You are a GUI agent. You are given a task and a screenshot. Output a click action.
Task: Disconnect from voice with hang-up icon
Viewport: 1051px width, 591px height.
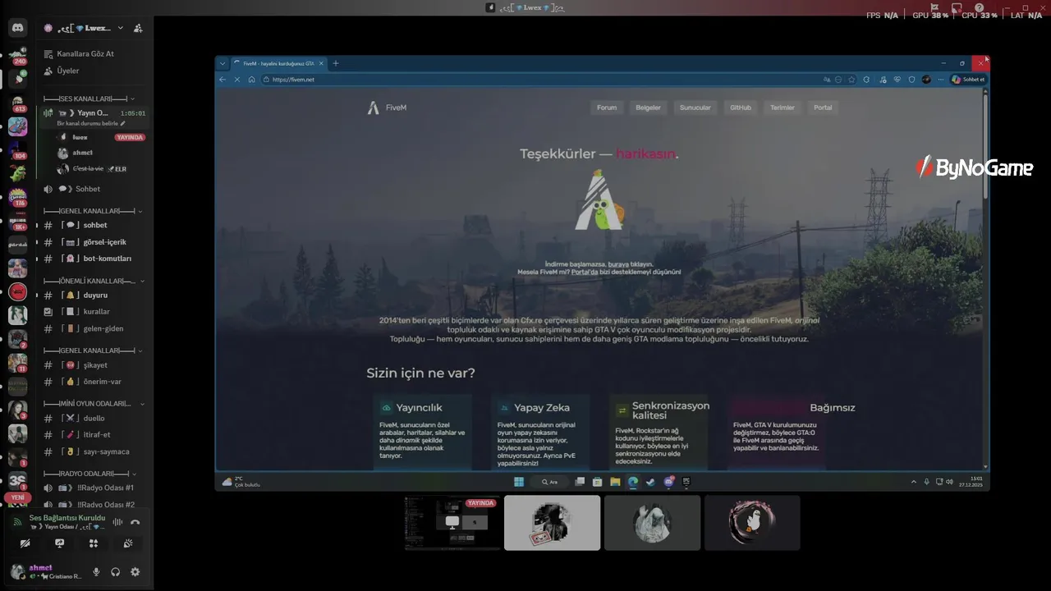[135, 522]
